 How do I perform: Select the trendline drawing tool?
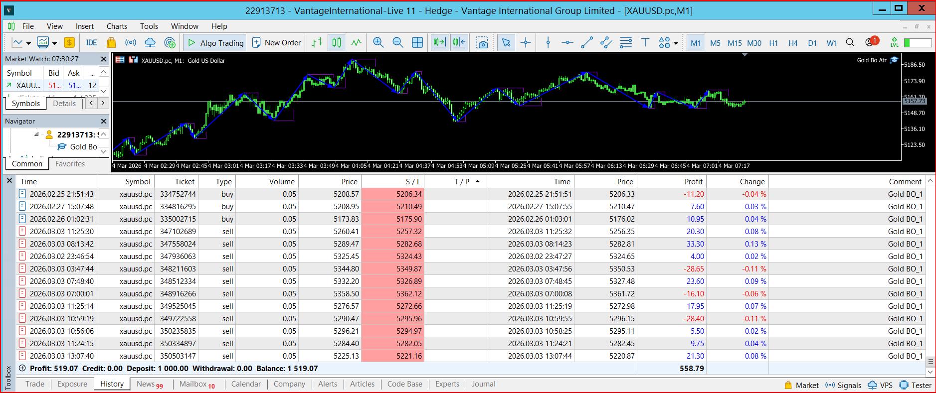pos(587,43)
